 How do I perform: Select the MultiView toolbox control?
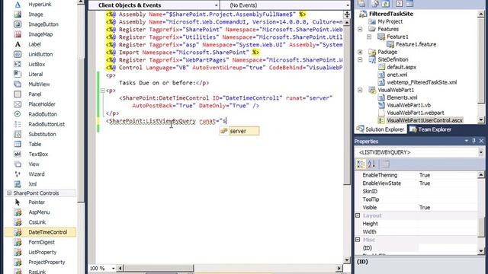tap(40, 84)
